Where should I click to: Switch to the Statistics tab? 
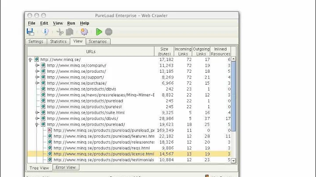click(x=58, y=42)
